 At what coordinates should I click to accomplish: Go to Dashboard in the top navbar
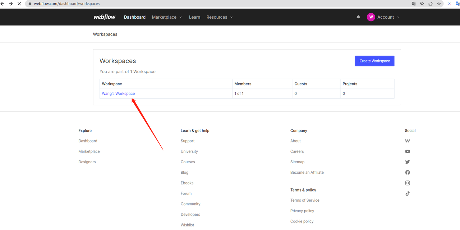[135, 17]
